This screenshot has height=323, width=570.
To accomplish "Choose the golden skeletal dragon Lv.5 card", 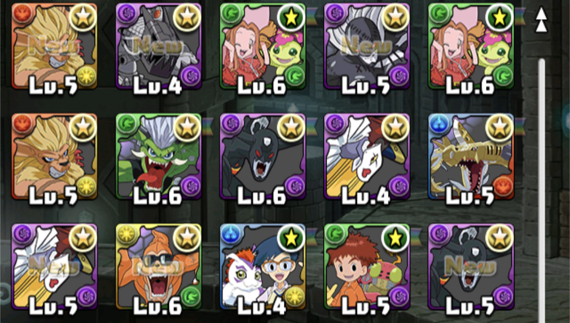I will pos(471,157).
